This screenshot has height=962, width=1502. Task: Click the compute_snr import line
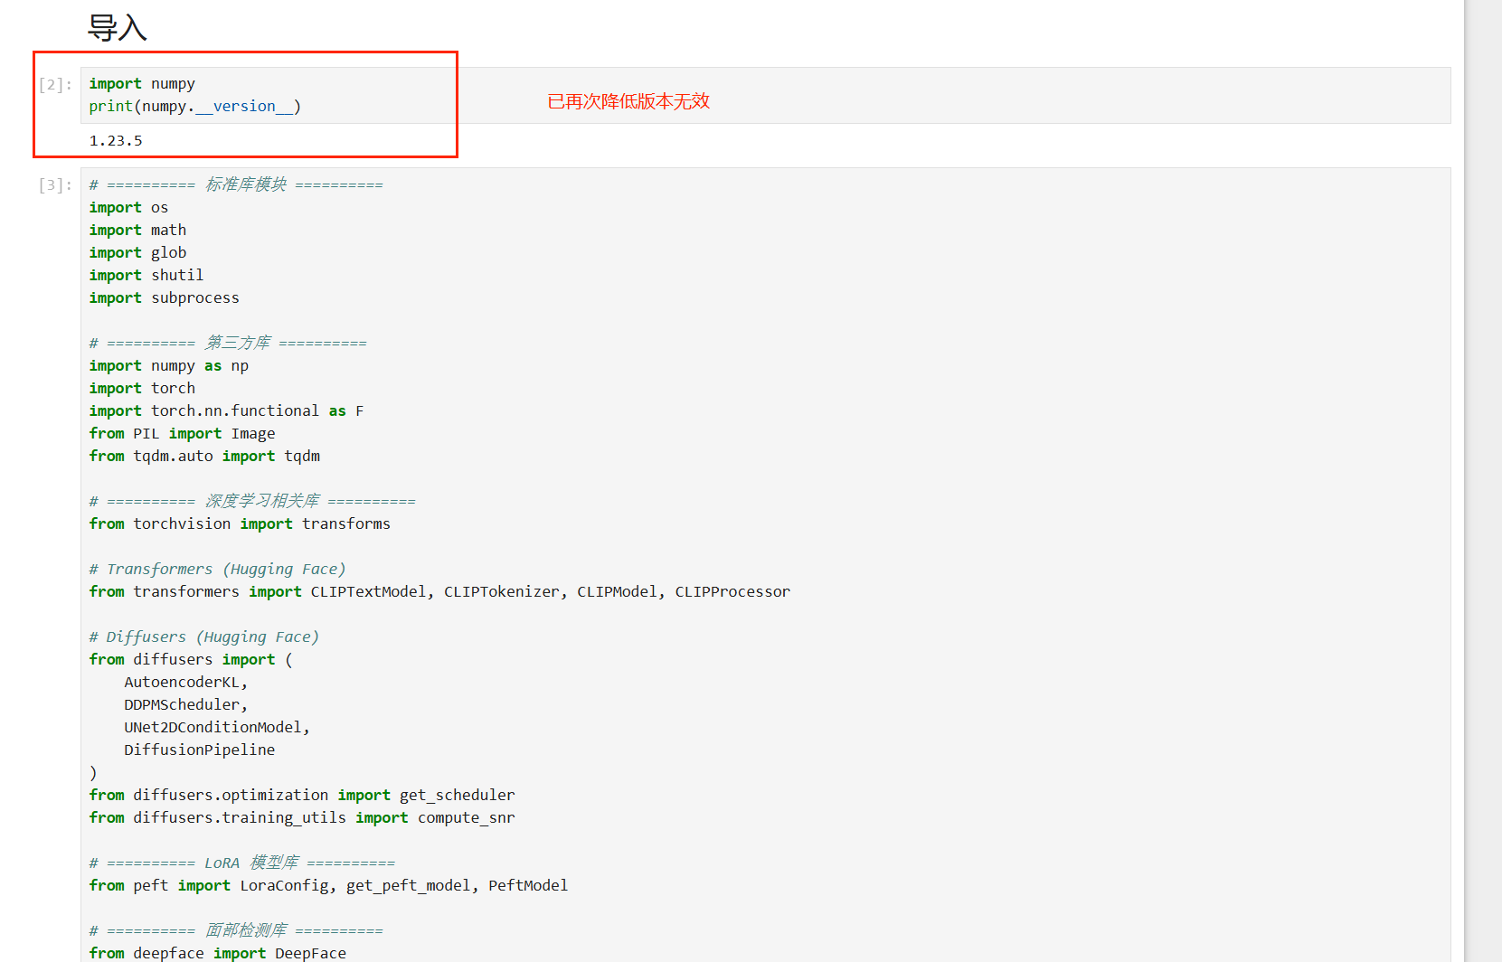(302, 818)
